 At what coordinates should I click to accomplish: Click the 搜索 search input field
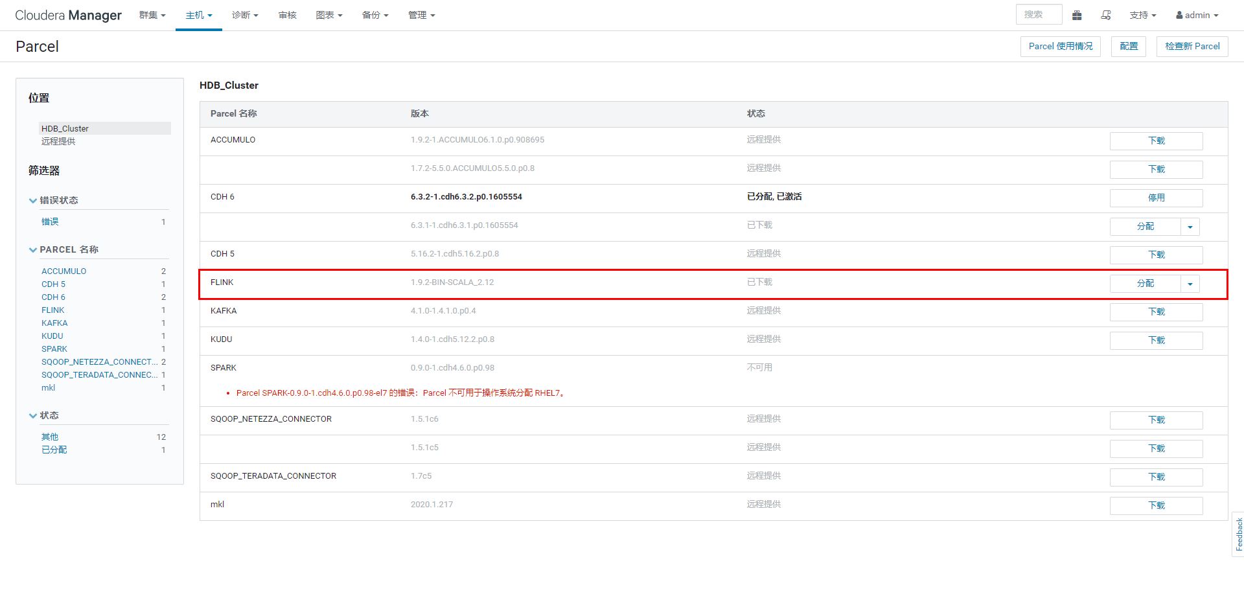1039,14
